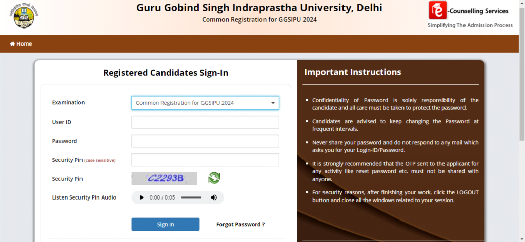
Task: Focus the Password input field
Action: (205, 141)
